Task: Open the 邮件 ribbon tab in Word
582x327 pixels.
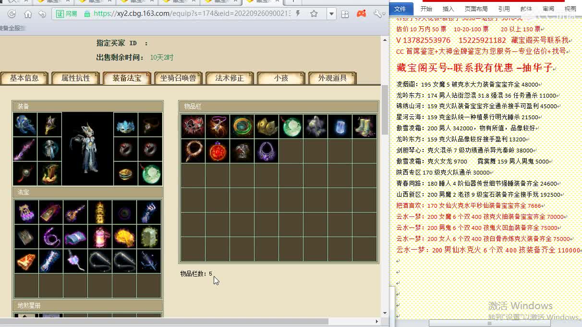Action: coord(526,9)
